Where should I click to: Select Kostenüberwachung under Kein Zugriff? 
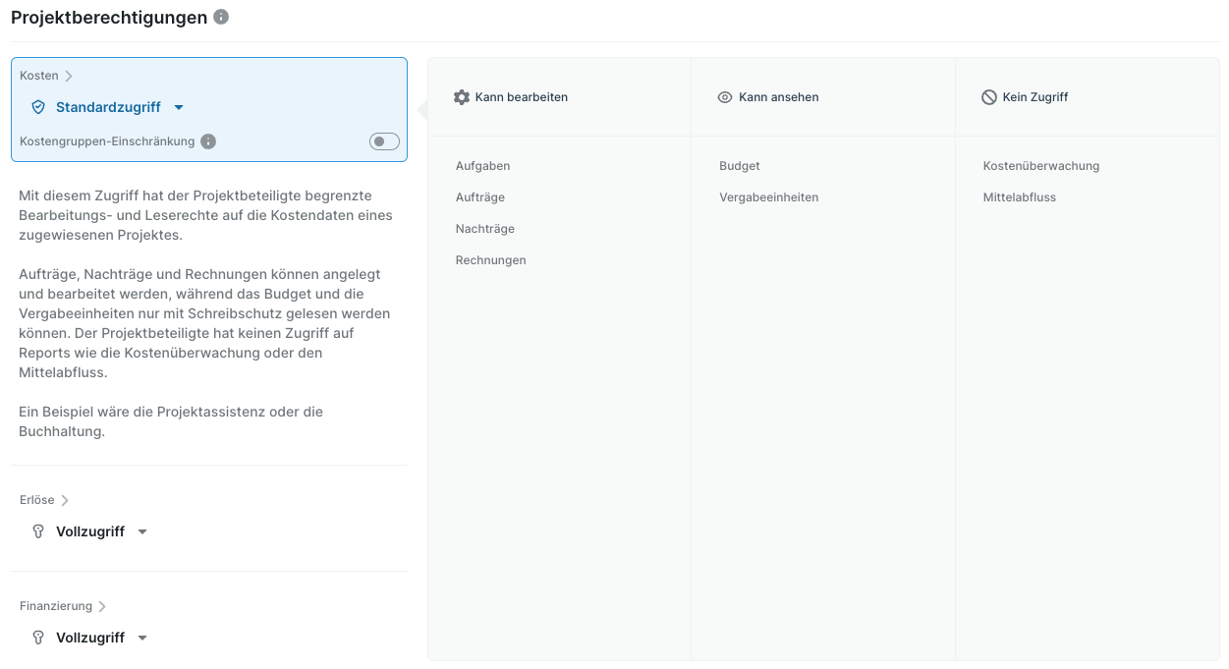(x=1041, y=166)
